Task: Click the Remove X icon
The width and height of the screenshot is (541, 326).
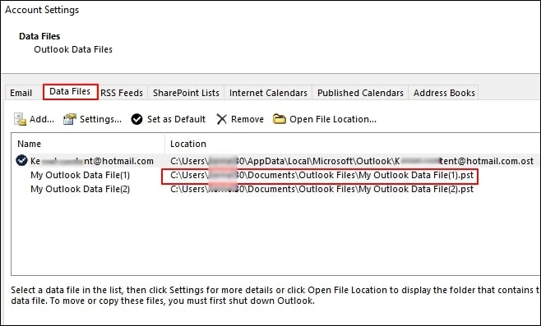Action: pos(221,119)
